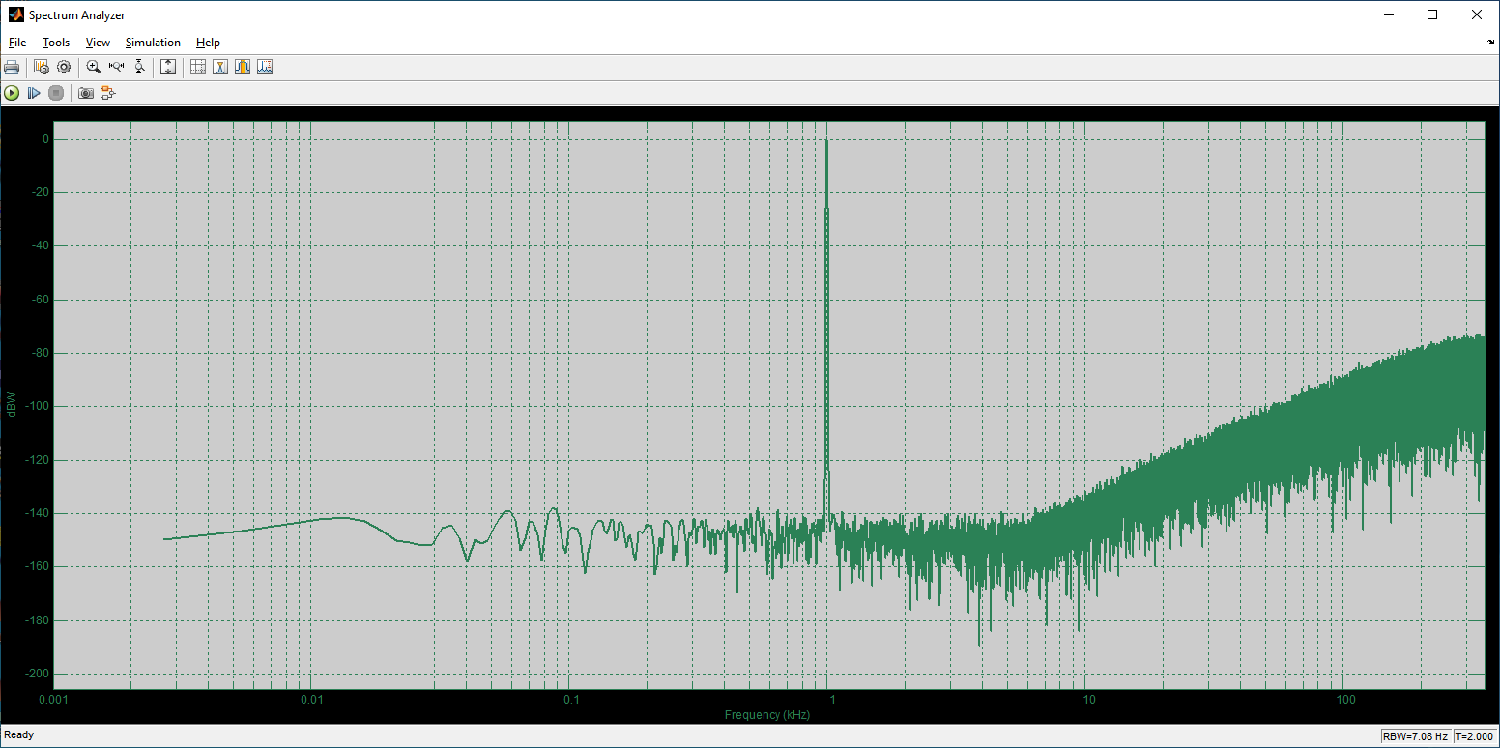The image size is (1500, 748).
Task: Click the dBW y-axis label
Action: (x=12, y=404)
